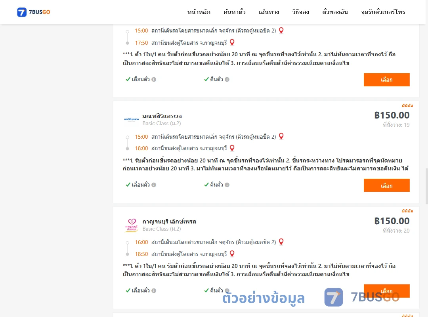Viewport: 428px width, 317px height.
Task: Click 16:00 departure time
Action: coord(141,242)
